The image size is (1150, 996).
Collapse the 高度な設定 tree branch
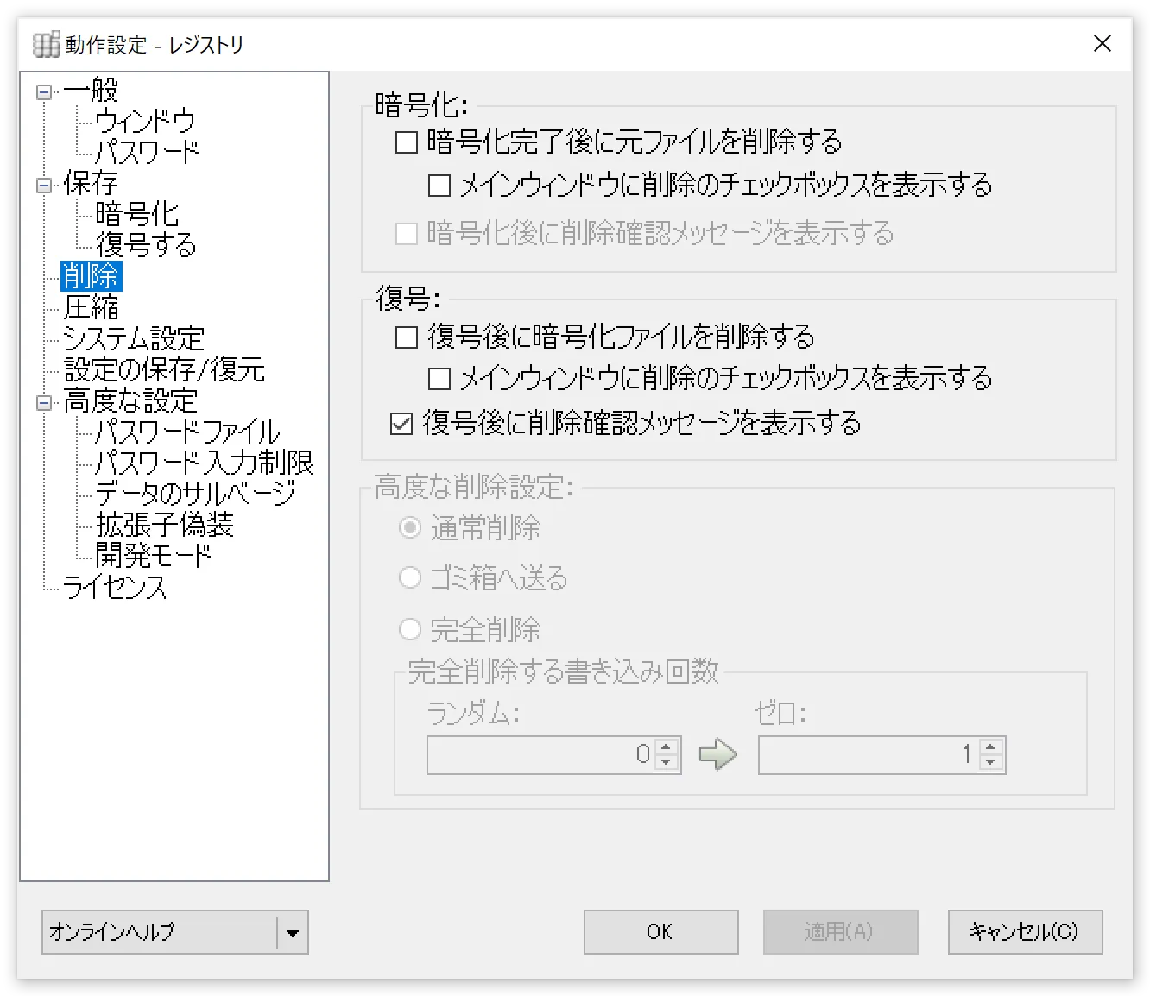[41, 401]
